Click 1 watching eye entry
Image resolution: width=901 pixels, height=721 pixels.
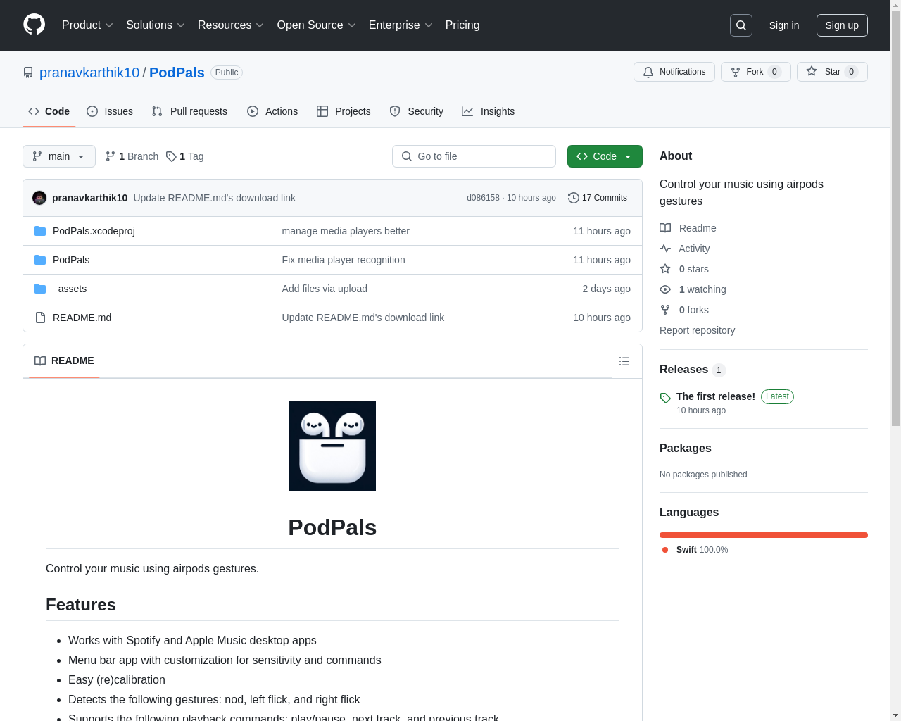click(x=693, y=289)
